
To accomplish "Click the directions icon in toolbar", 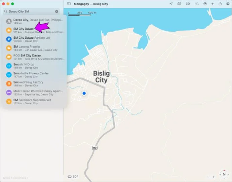I will 205,4.
